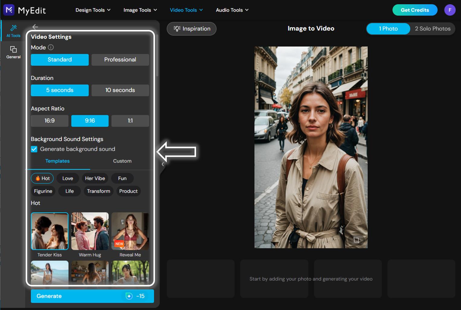Set duration to 10 seconds
The image size is (461, 310).
click(x=120, y=90)
